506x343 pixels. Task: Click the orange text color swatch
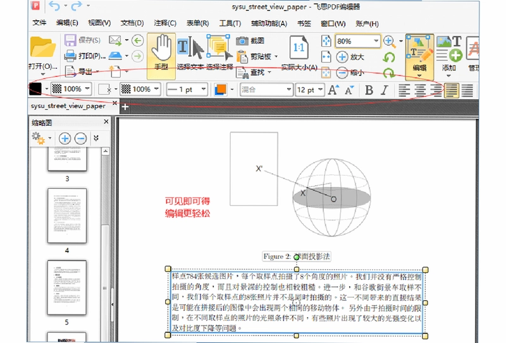220,89
